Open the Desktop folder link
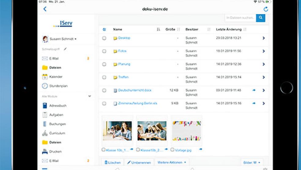 pos(124,38)
